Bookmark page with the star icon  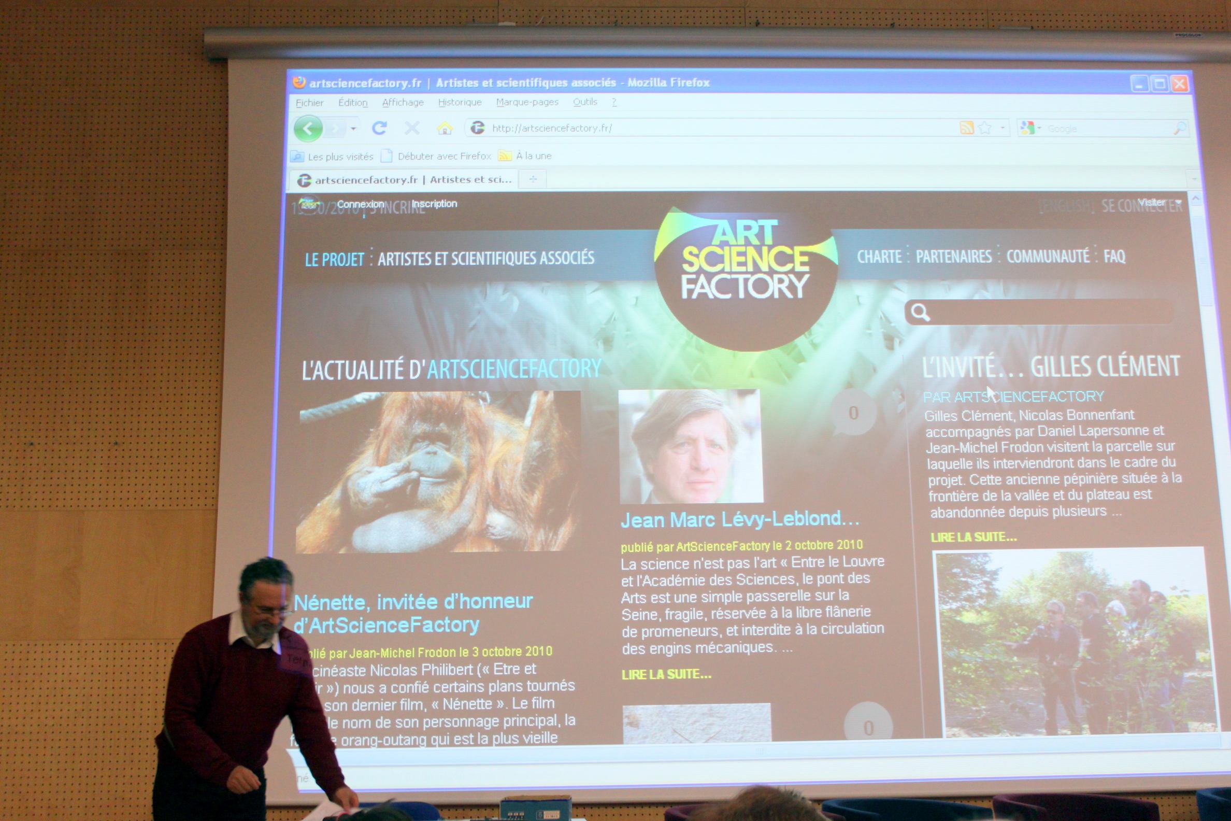click(x=984, y=128)
